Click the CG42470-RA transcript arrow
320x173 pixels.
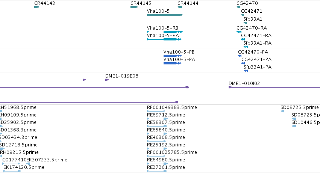[239, 32]
